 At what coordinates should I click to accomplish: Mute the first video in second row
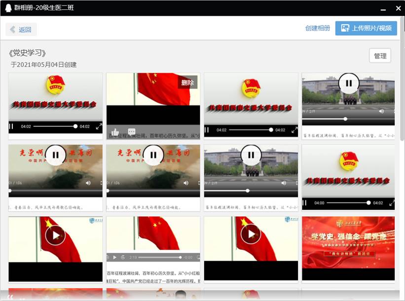[x=88, y=183]
